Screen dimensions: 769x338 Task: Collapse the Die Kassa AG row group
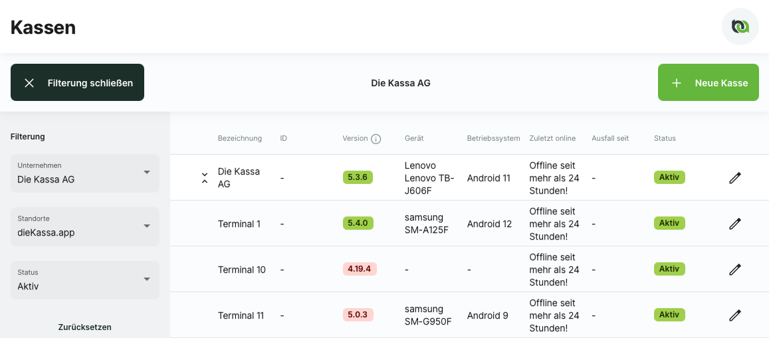point(205,178)
